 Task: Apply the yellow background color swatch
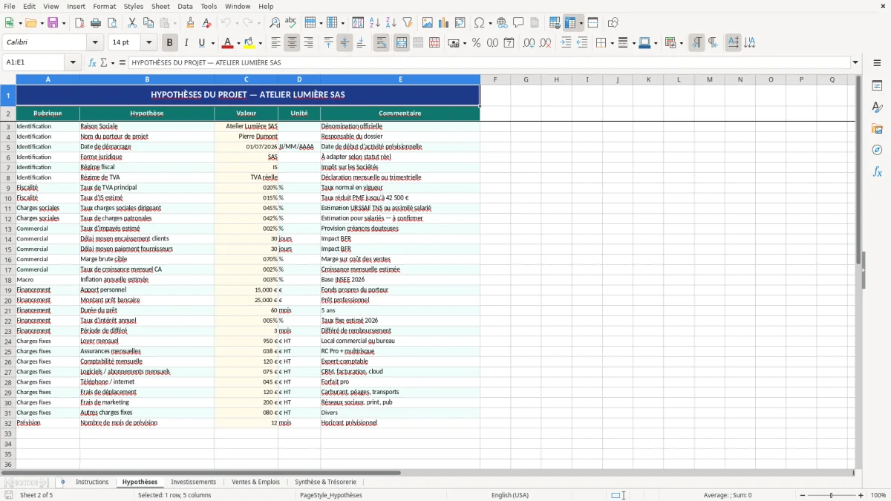coord(250,43)
